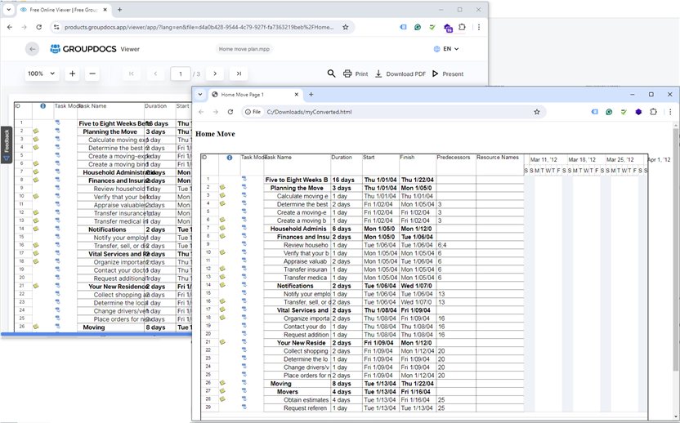Open extensions puzzle icon in front window

(x=653, y=112)
